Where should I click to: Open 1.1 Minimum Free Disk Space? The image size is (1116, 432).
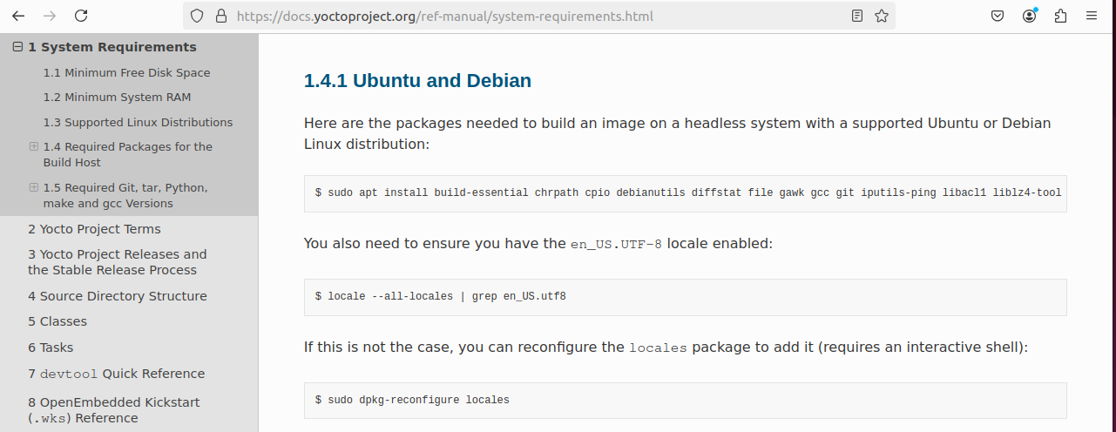coord(127,73)
